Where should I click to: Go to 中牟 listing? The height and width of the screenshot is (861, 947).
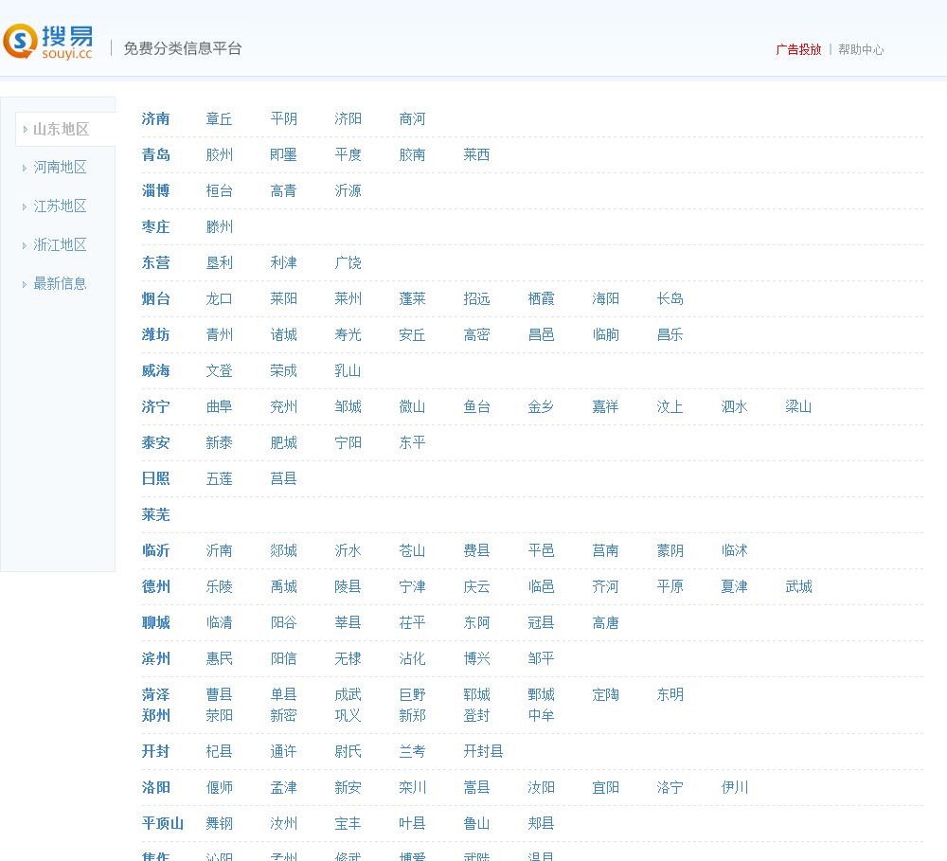tap(541, 716)
